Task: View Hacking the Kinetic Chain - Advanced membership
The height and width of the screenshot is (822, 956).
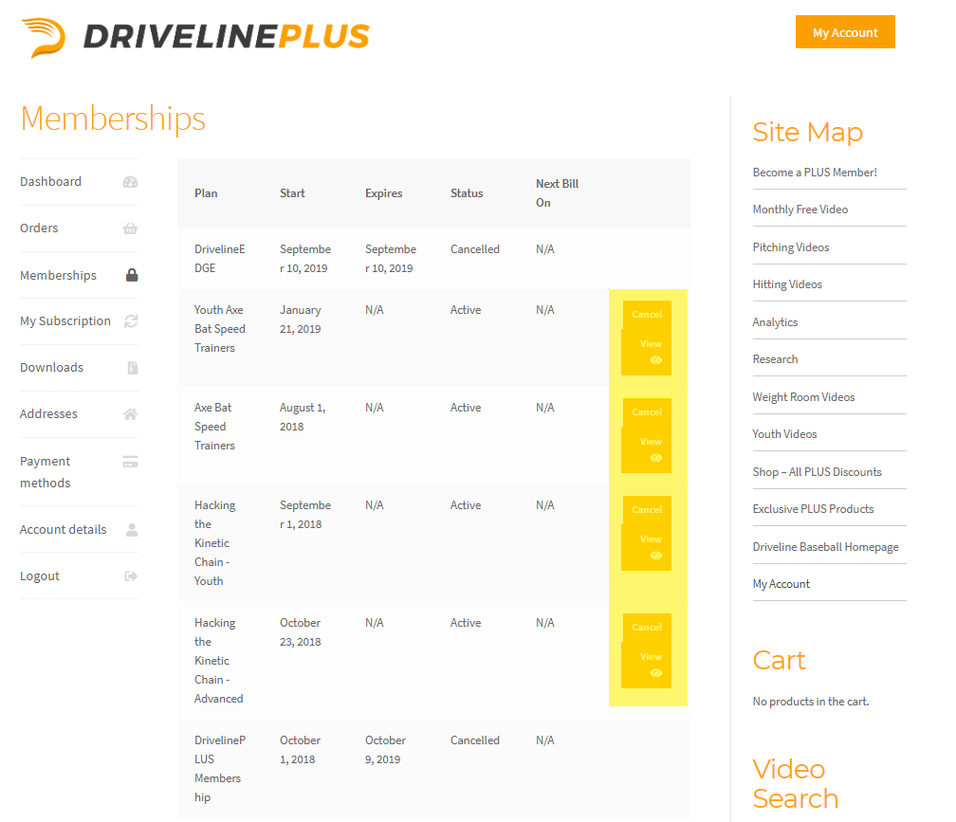Action: [647, 665]
